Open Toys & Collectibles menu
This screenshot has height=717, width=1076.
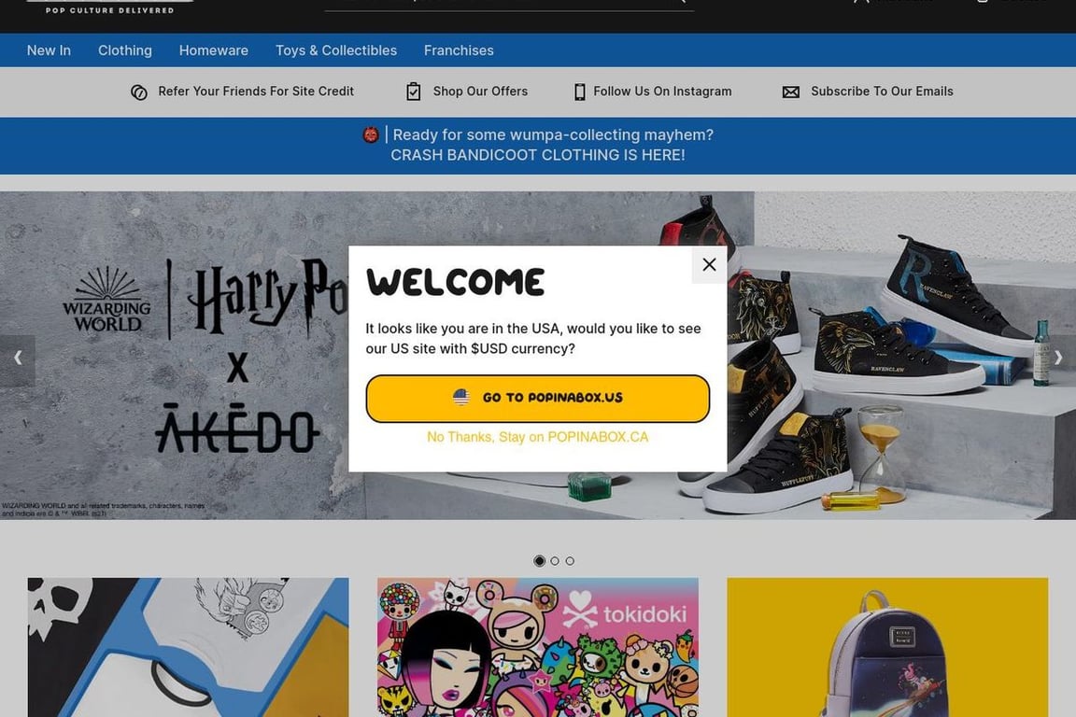[x=336, y=50]
